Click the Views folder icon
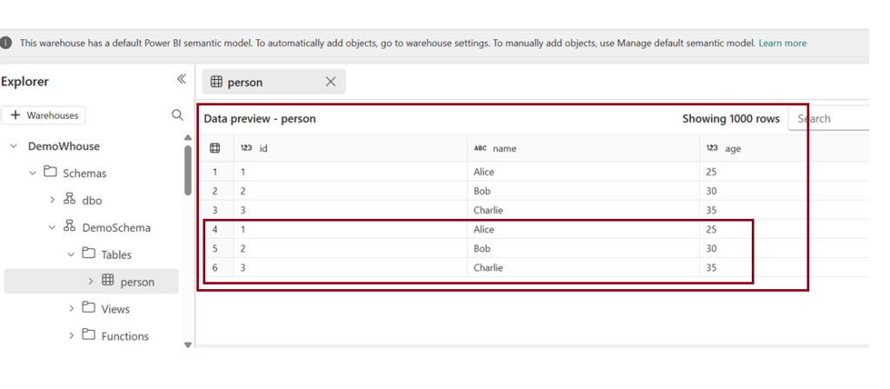The height and width of the screenshot is (389, 890). pos(88,308)
